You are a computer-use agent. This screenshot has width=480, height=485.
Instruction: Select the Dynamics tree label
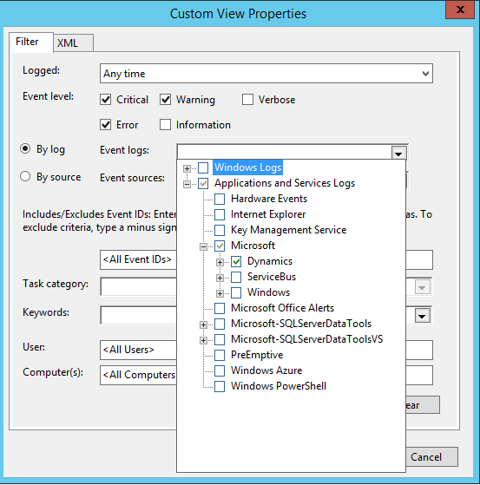point(270,261)
